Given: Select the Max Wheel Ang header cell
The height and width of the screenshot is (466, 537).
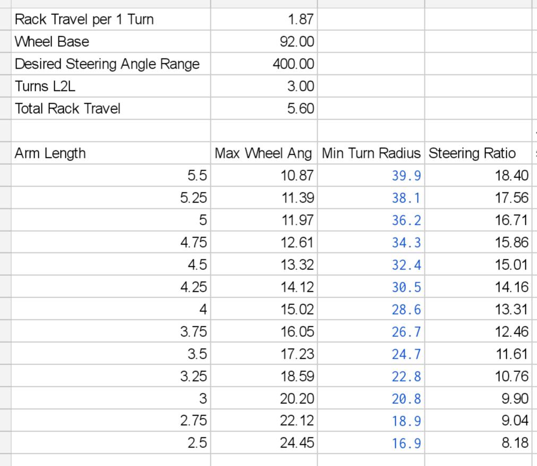Looking at the screenshot, I should point(264,153).
